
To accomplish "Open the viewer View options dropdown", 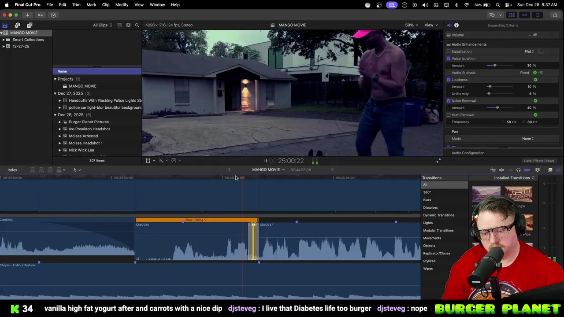I will tap(431, 25).
